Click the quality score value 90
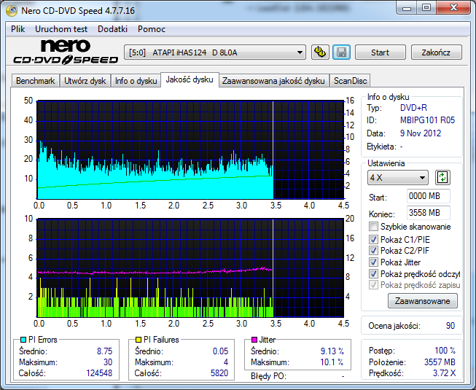The width and height of the screenshot is (476, 390). click(450, 326)
